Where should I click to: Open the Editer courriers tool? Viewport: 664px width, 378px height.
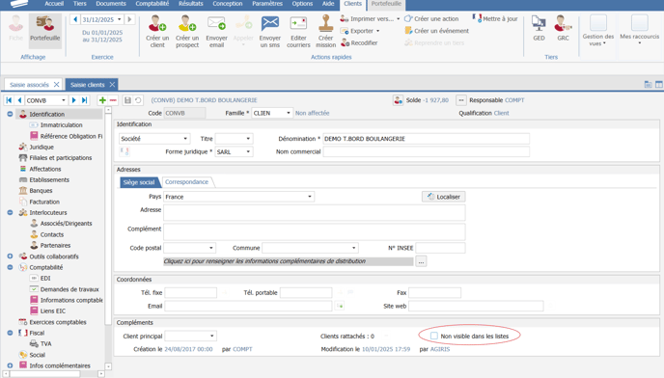point(298,23)
